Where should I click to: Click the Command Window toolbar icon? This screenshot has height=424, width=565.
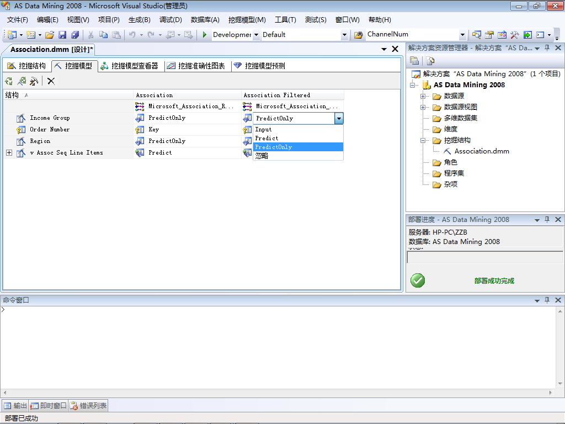tap(540, 35)
